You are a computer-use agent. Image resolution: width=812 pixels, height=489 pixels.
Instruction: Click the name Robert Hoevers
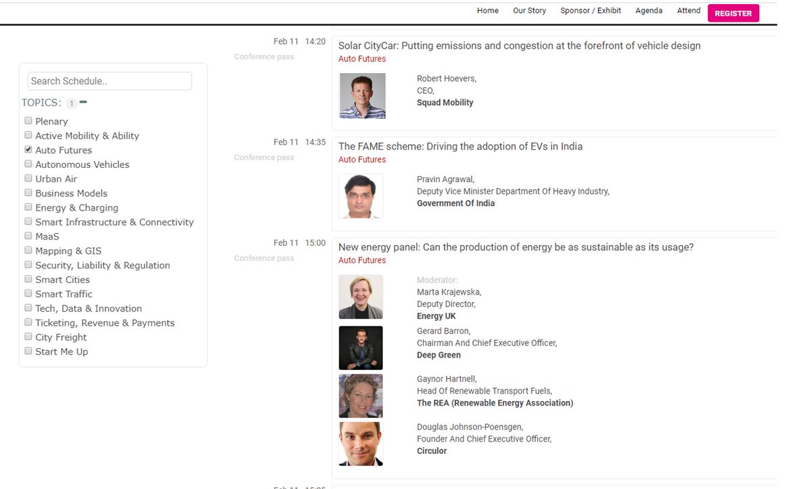click(x=446, y=79)
